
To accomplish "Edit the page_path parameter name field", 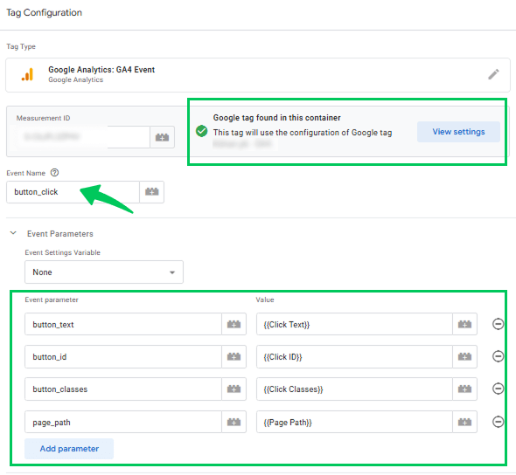I will click(x=123, y=422).
